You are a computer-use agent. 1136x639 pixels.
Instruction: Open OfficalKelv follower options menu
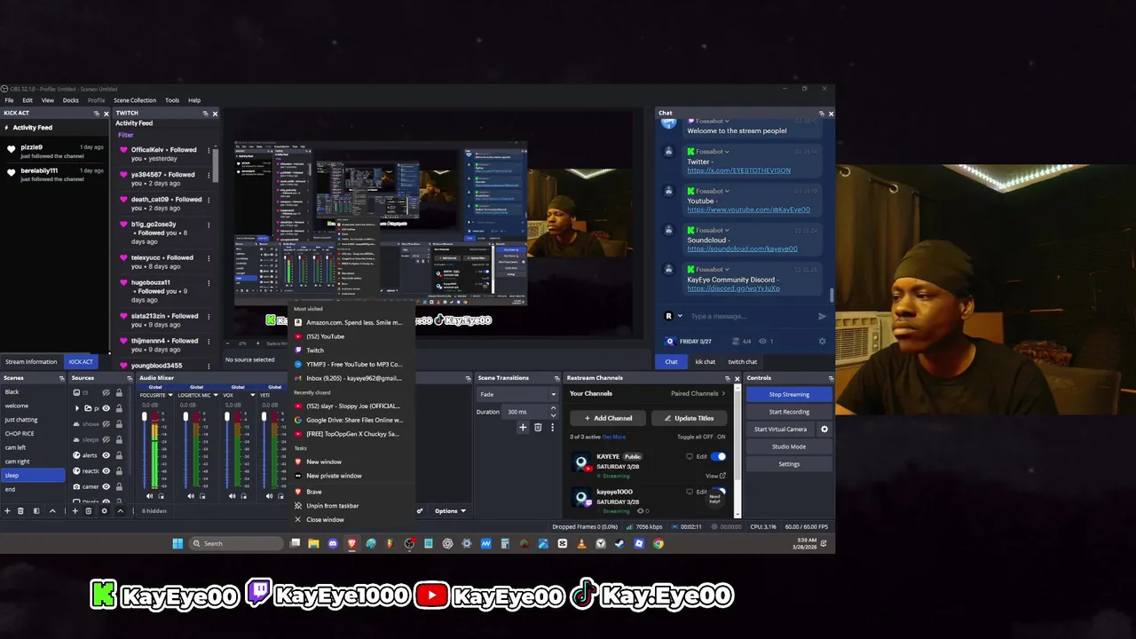click(209, 150)
